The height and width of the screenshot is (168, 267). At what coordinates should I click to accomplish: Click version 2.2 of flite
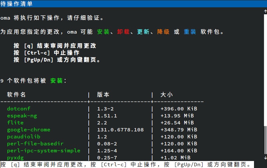point(102,123)
